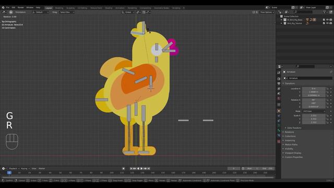Click the timeline End frame field
Screen dimensions: 334x188
click(x=267, y=168)
